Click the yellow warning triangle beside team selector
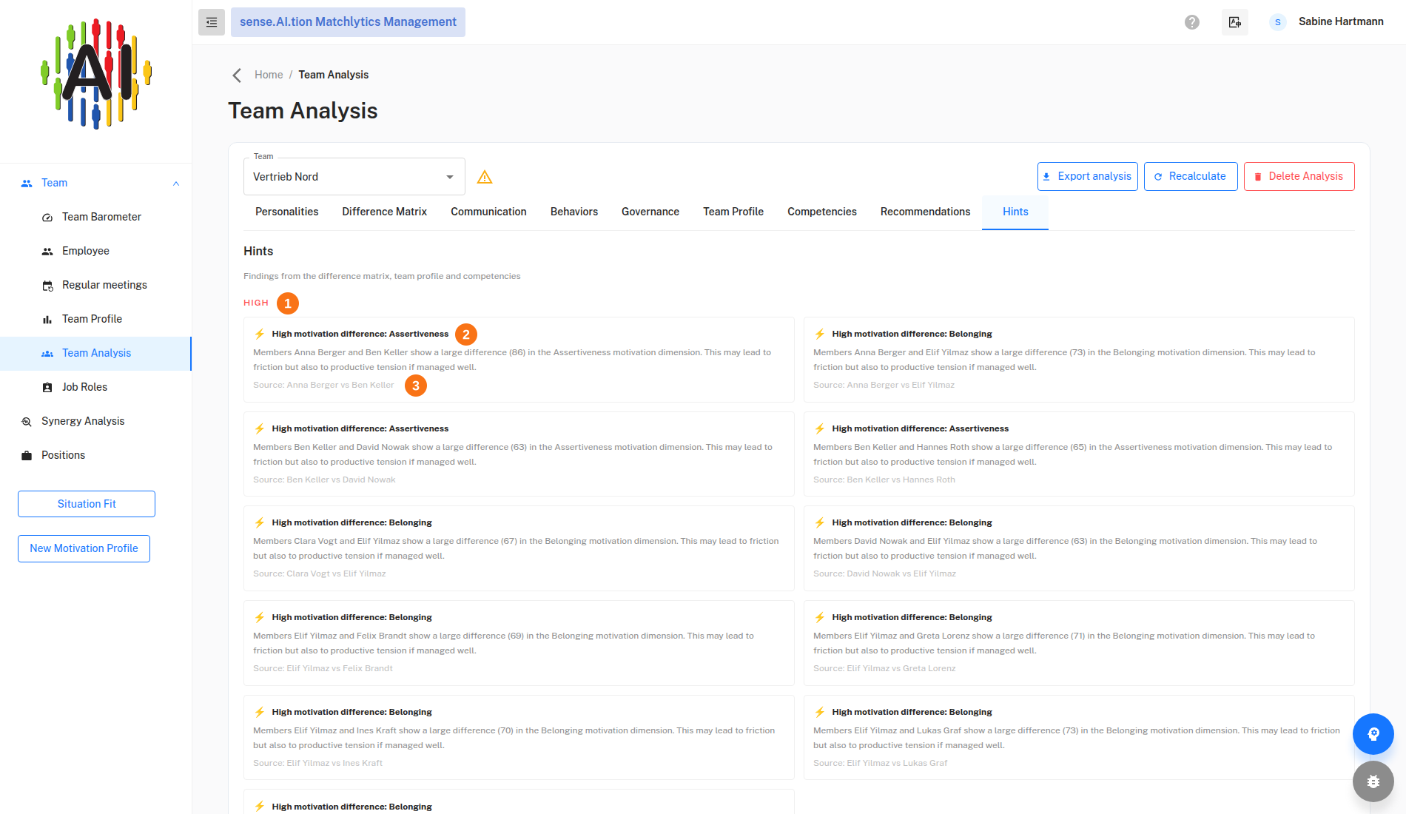This screenshot has height=814, width=1406. (485, 177)
